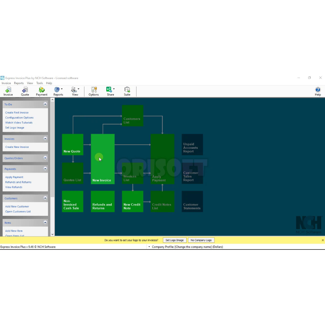Click the No Company Logo button
The height and width of the screenshot is (325, 325).
[x=201, y=240]
